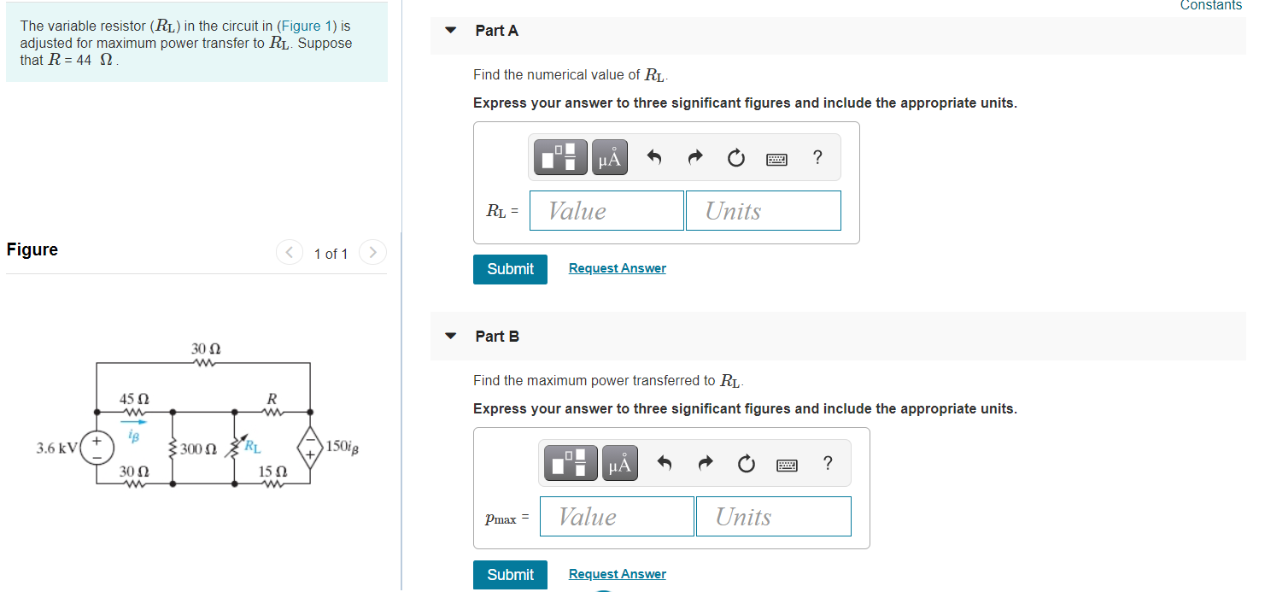Click the next figure arrow
This screenshot has height=592, width=1265.
(x=372, y=252)
